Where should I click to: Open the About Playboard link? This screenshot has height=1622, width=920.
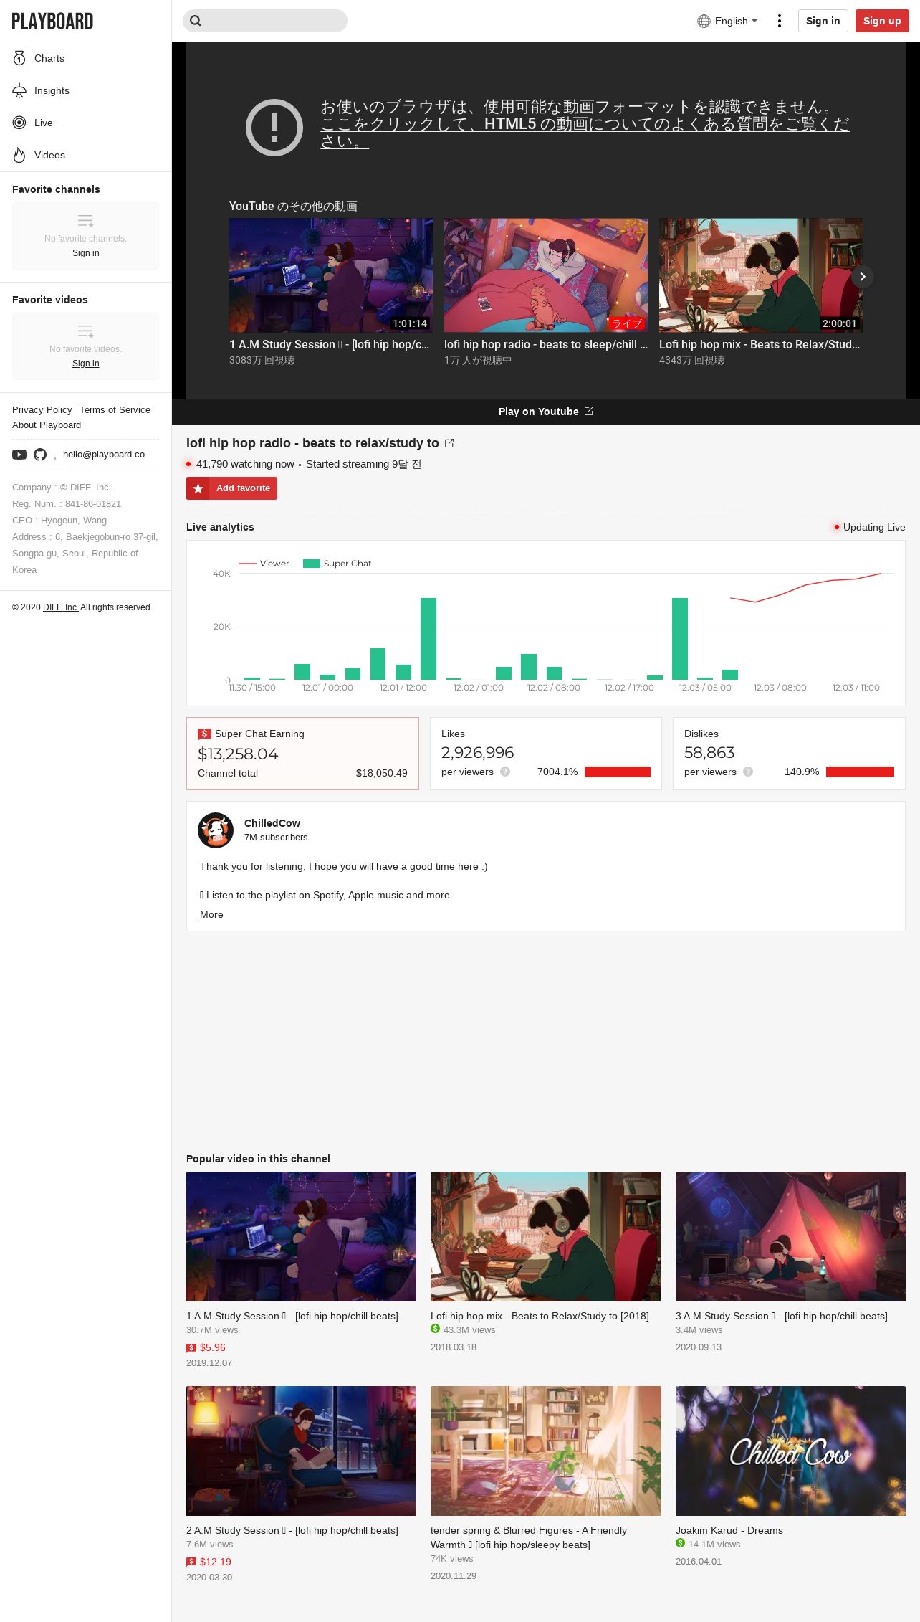tap(47, 425)
